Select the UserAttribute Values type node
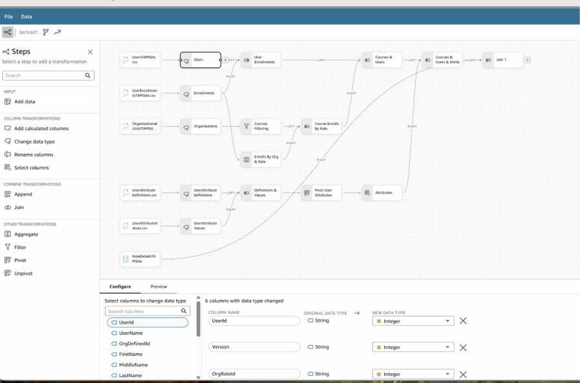 200,226
